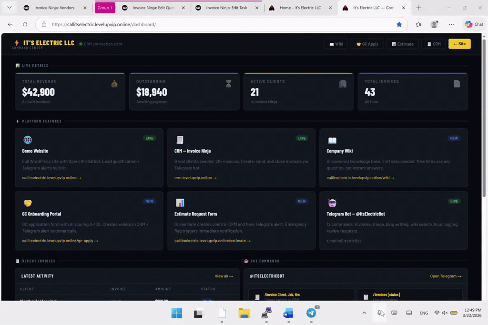The height and width of the screenshot is (325, 488).
Task: Switch to Home - It's Electric LLC tab
Action: pos(300,8)
